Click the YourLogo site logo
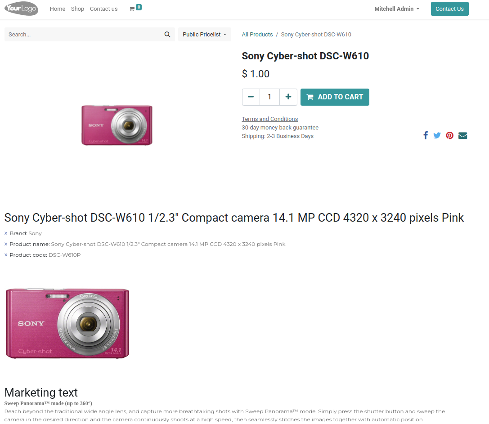489x424 pixels. (21, 9)
